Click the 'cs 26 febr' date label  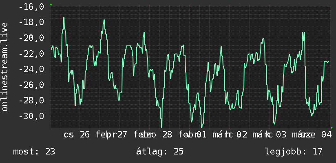click(x=90, y=135)
